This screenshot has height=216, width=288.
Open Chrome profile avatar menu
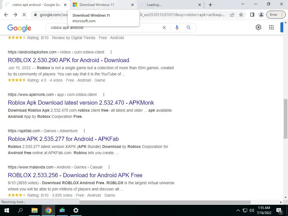tap(261, 15)
